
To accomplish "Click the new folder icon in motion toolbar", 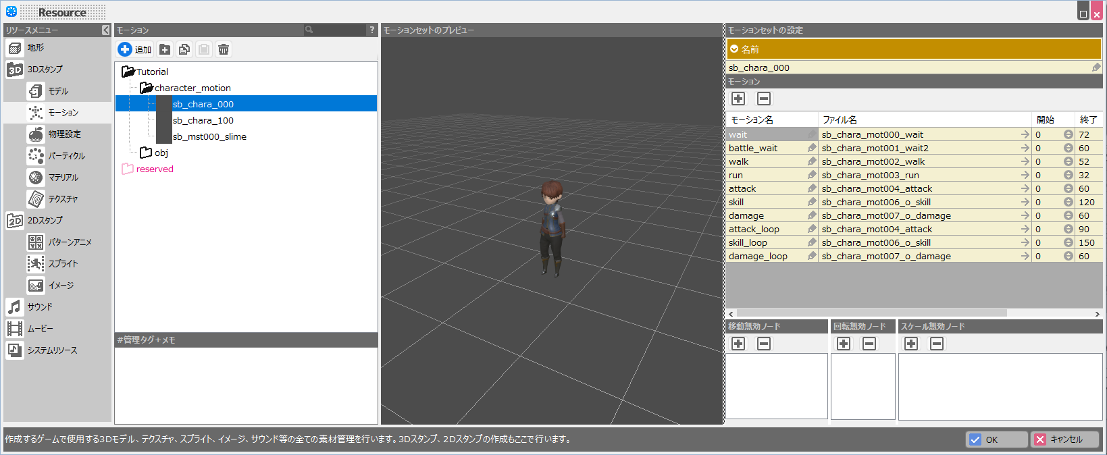I will pos(165,49).
